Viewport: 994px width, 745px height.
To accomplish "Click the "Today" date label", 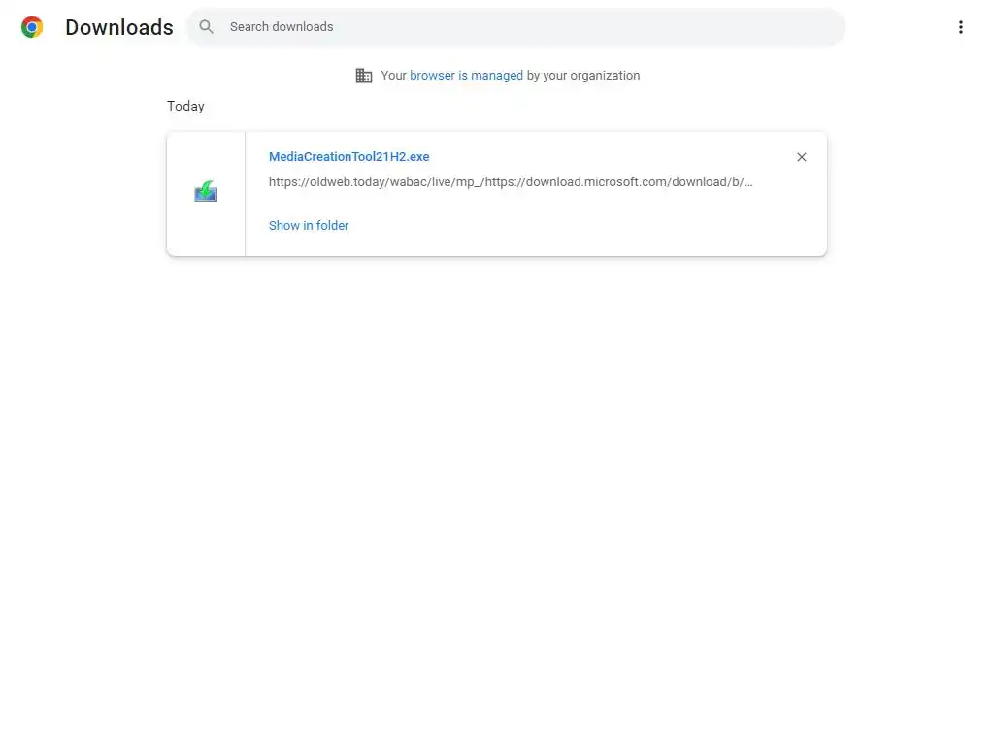I will (x=185, y=107).
